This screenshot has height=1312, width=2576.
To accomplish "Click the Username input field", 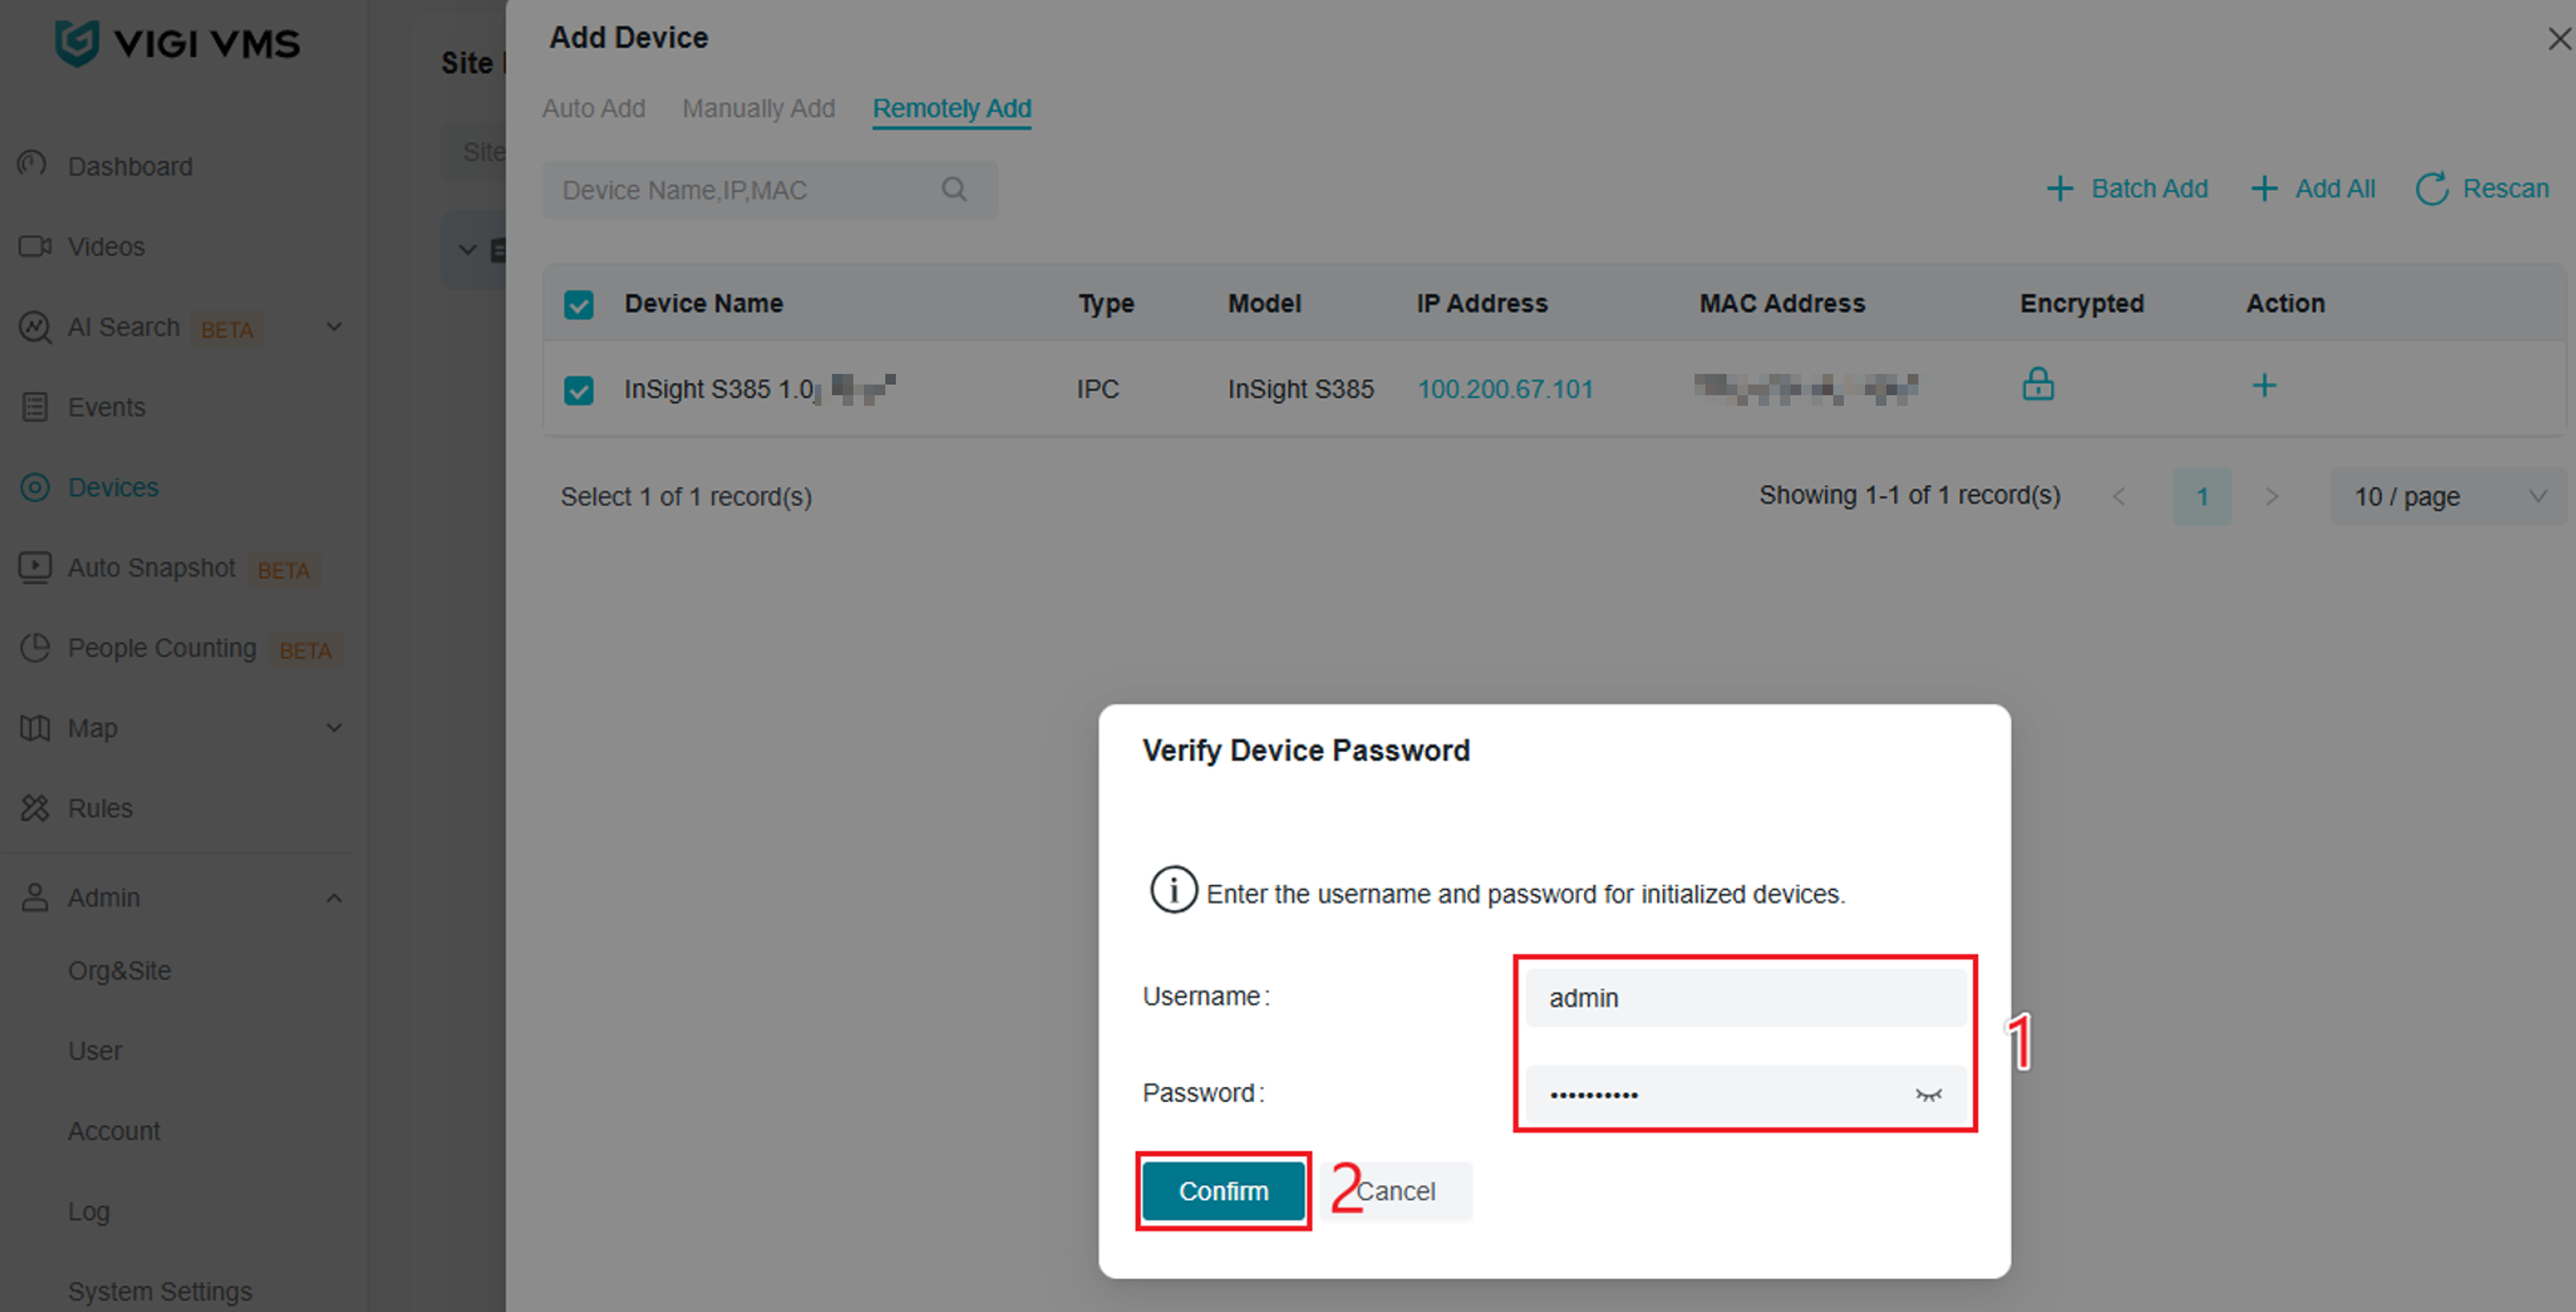I will click(1746, 997).
